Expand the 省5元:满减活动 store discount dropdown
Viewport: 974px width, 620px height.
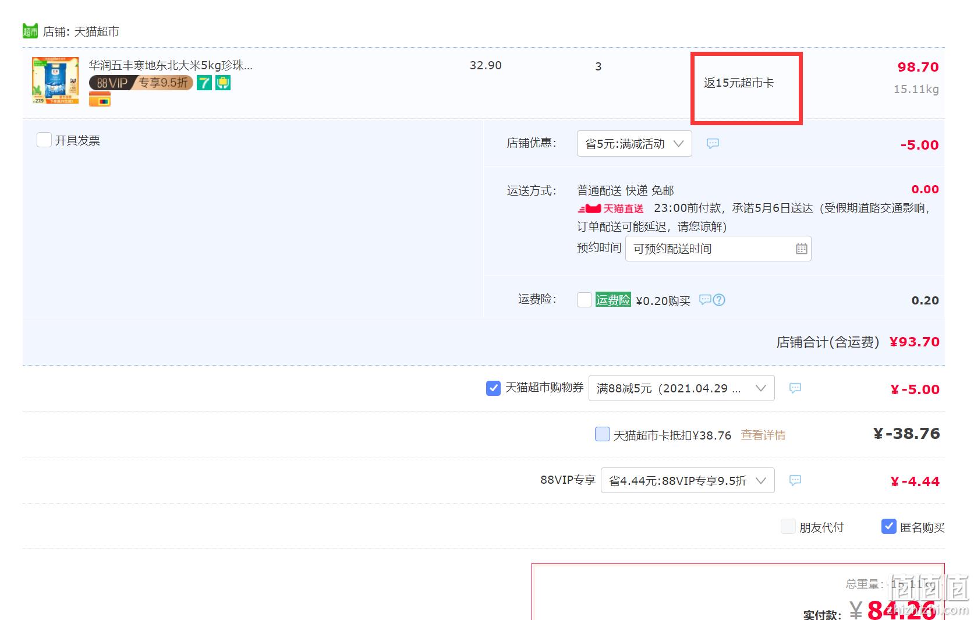[x=634, y=143]
